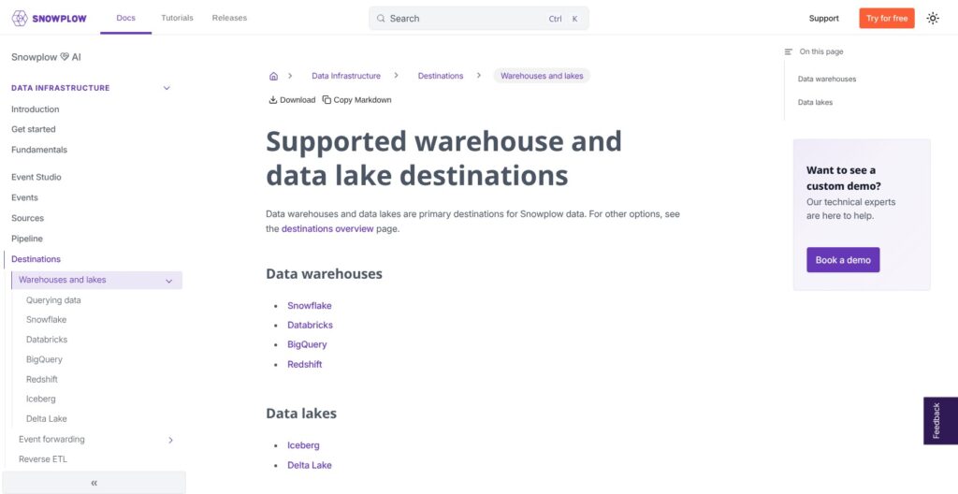
Task: Click the Data warehouses section heading
Action: 324,274
